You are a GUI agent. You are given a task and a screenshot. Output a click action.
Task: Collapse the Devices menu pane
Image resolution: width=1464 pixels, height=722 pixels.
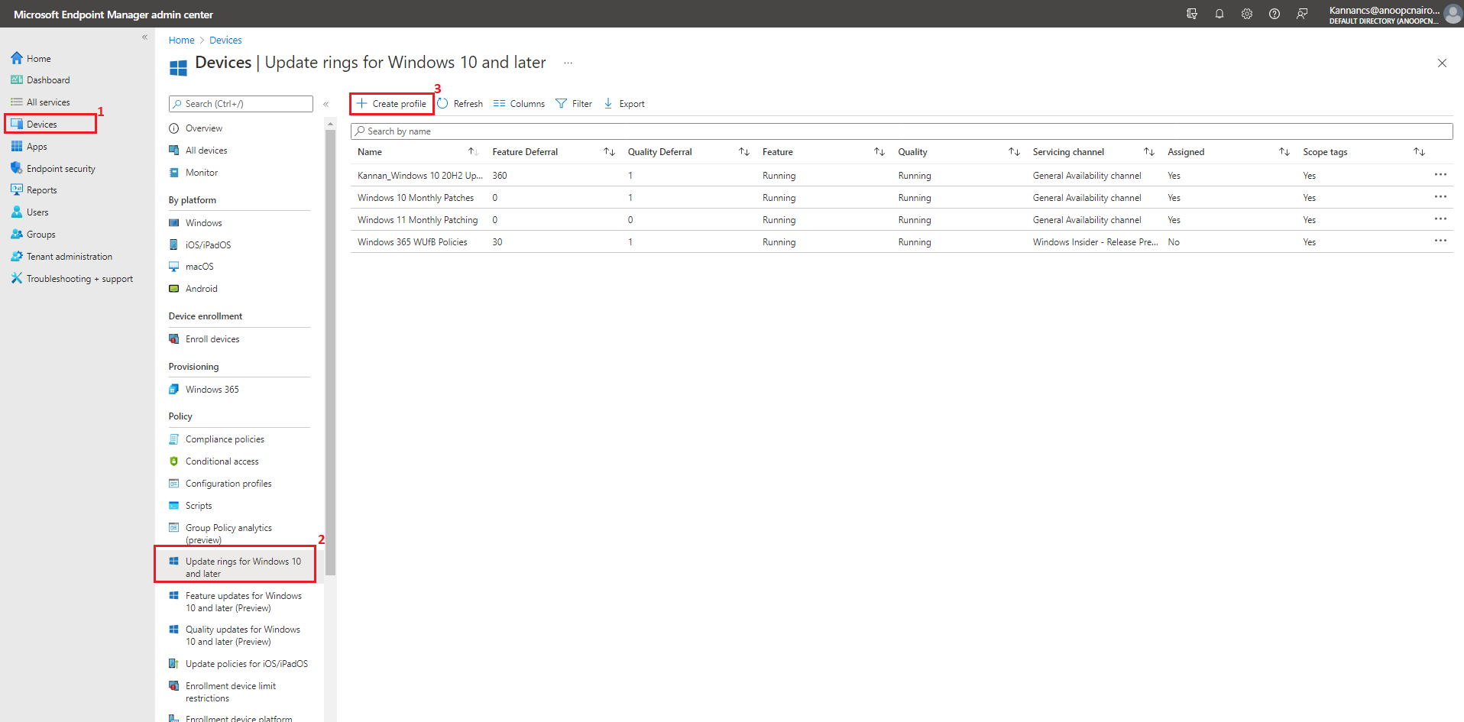point(326,104)
